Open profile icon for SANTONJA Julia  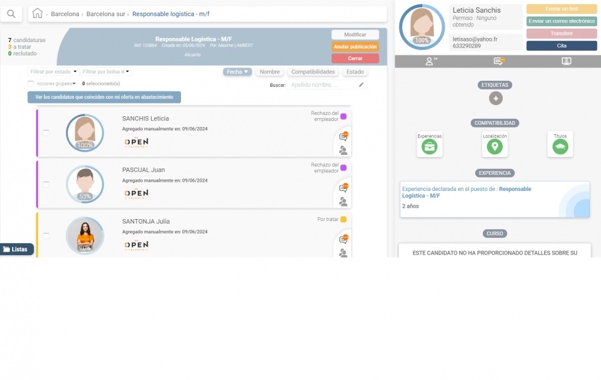[x=343, y=253]
